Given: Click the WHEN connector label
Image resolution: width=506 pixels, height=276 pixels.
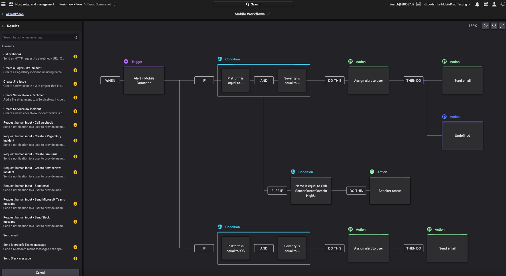Looking at the screenshot, I should [x=110, y=81].
